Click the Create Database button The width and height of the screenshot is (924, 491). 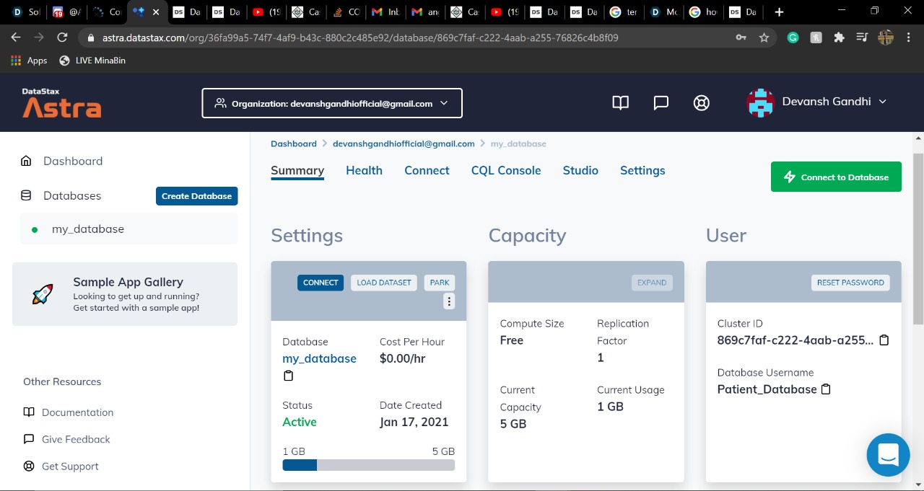(196, 196)
